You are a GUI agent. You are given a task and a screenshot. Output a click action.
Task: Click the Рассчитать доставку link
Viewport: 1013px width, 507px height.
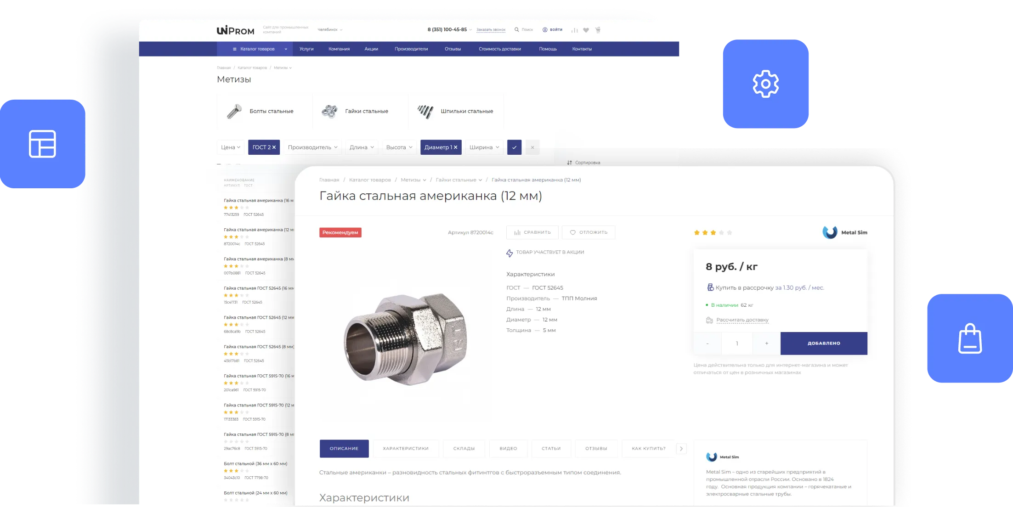click(x=742, y=320)
